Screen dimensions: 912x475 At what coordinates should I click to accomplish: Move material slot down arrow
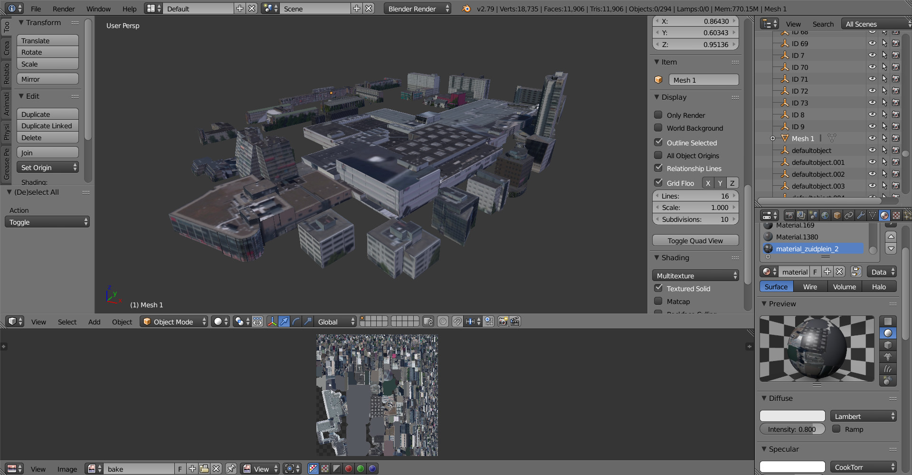[x=891, y=248]
